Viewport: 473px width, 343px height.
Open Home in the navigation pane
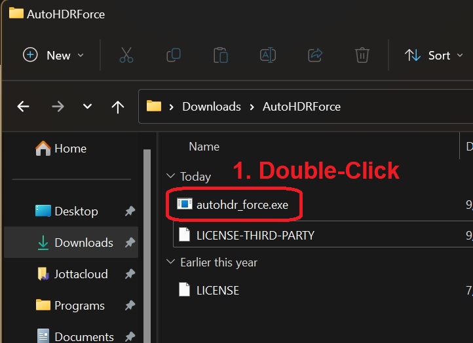pos(70,149)
